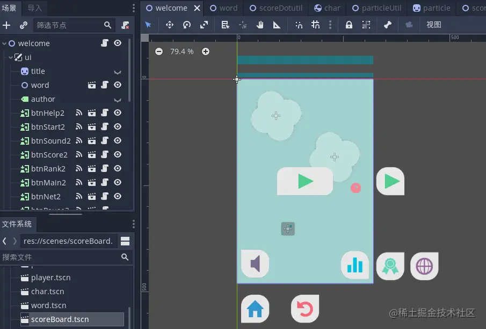This screenshot has width=486, height=329.
Task: Open script attached to word node
Action: (x=105, y=85)
